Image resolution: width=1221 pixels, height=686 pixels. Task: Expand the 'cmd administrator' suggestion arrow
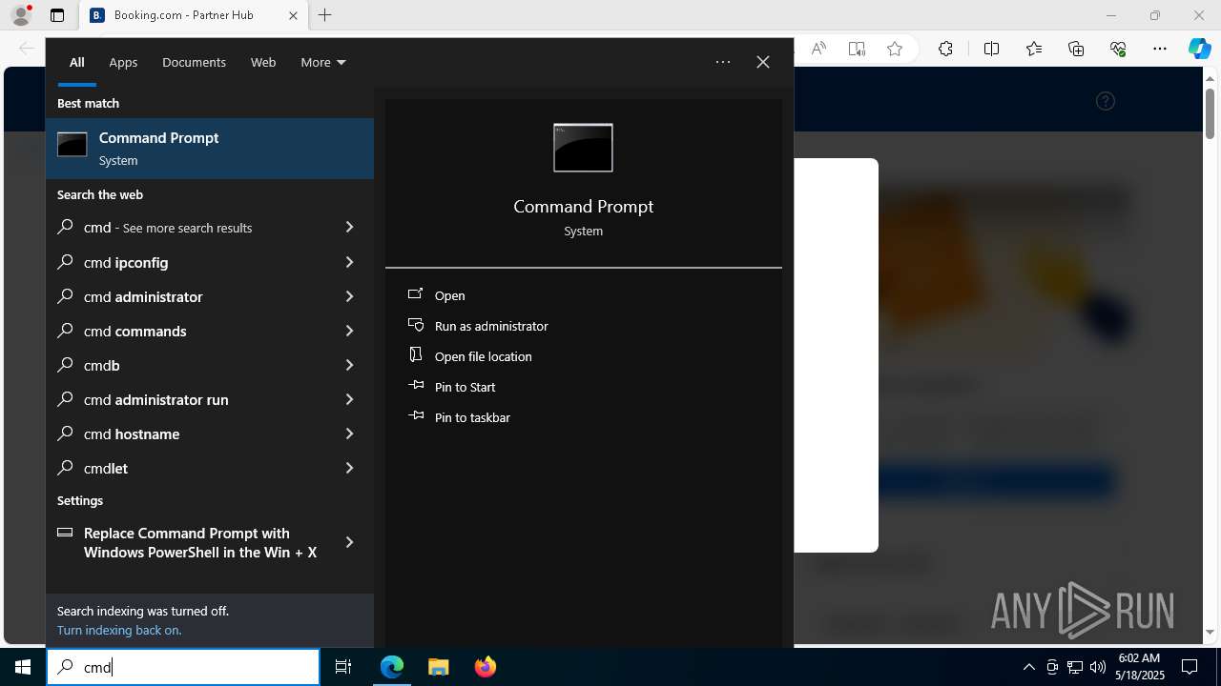tap(349, 296)
